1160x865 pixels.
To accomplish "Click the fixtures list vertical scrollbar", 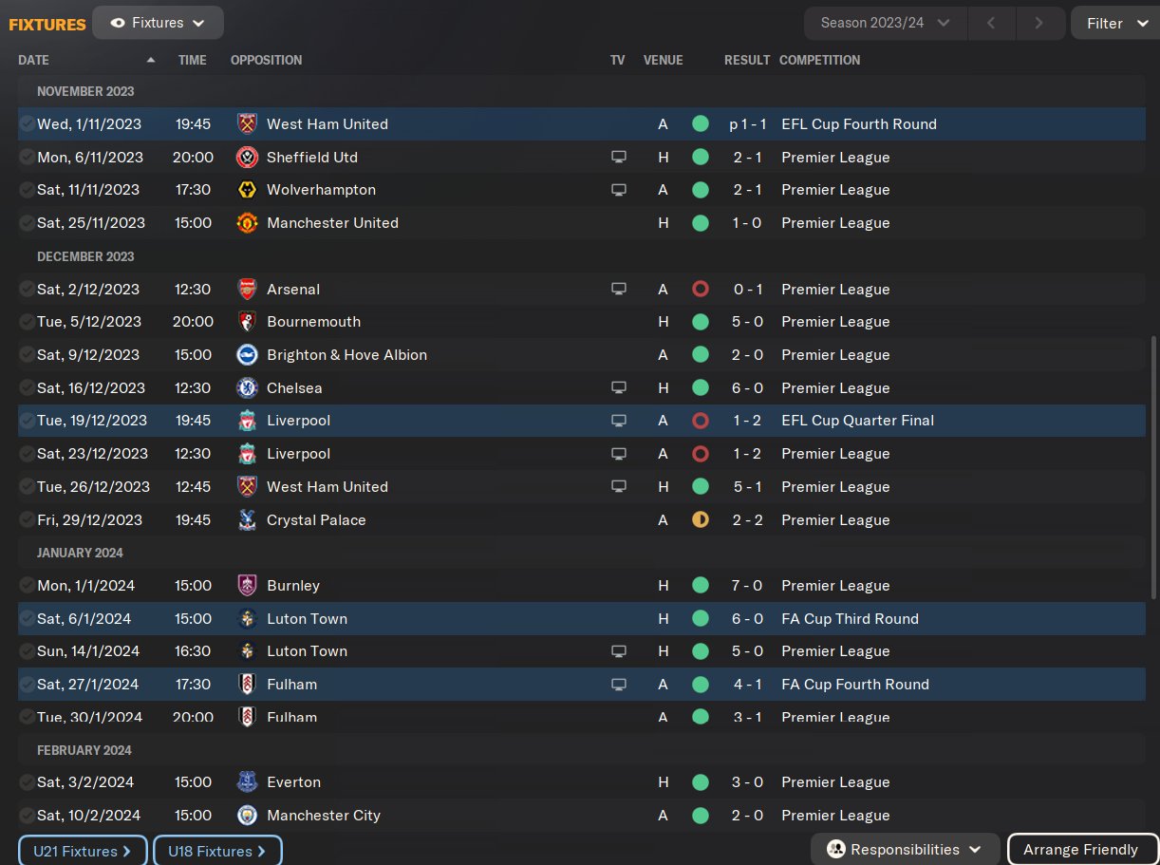I will [1153, 465].
